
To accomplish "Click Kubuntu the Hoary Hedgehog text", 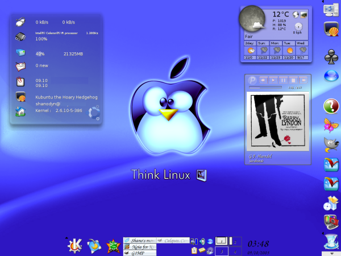I will (66, 97).
